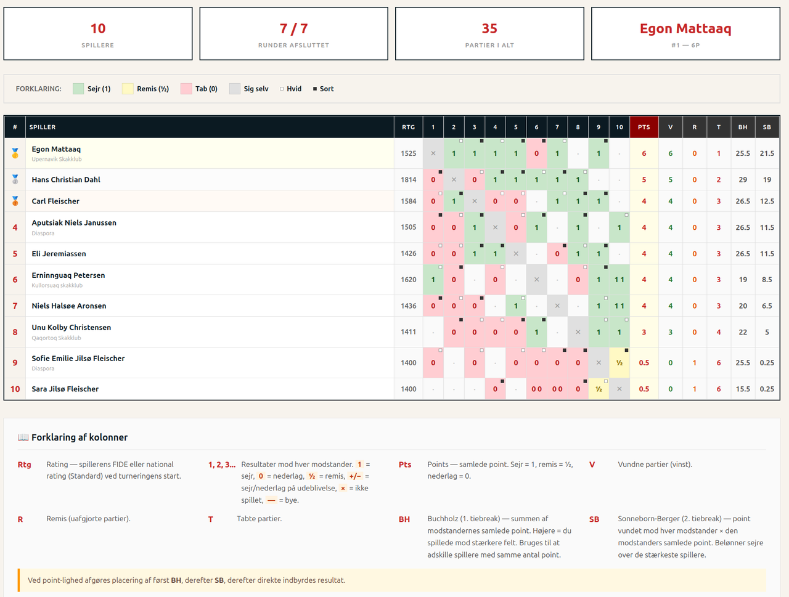Click the Upernavik Skakklub club name
Screen dimensions: 789x597
pos(57,160)
